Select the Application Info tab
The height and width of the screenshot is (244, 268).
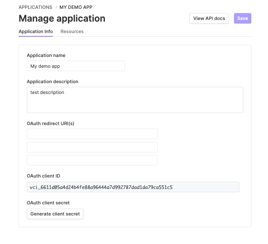[36, 31]
